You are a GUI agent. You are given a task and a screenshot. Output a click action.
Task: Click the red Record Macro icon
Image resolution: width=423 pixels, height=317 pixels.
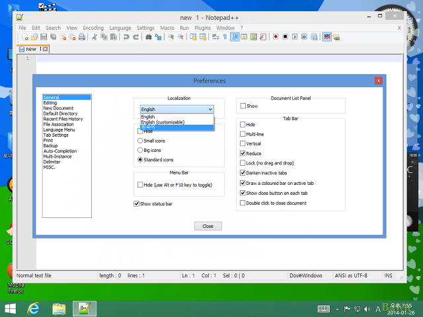click(x=276, y=37)
